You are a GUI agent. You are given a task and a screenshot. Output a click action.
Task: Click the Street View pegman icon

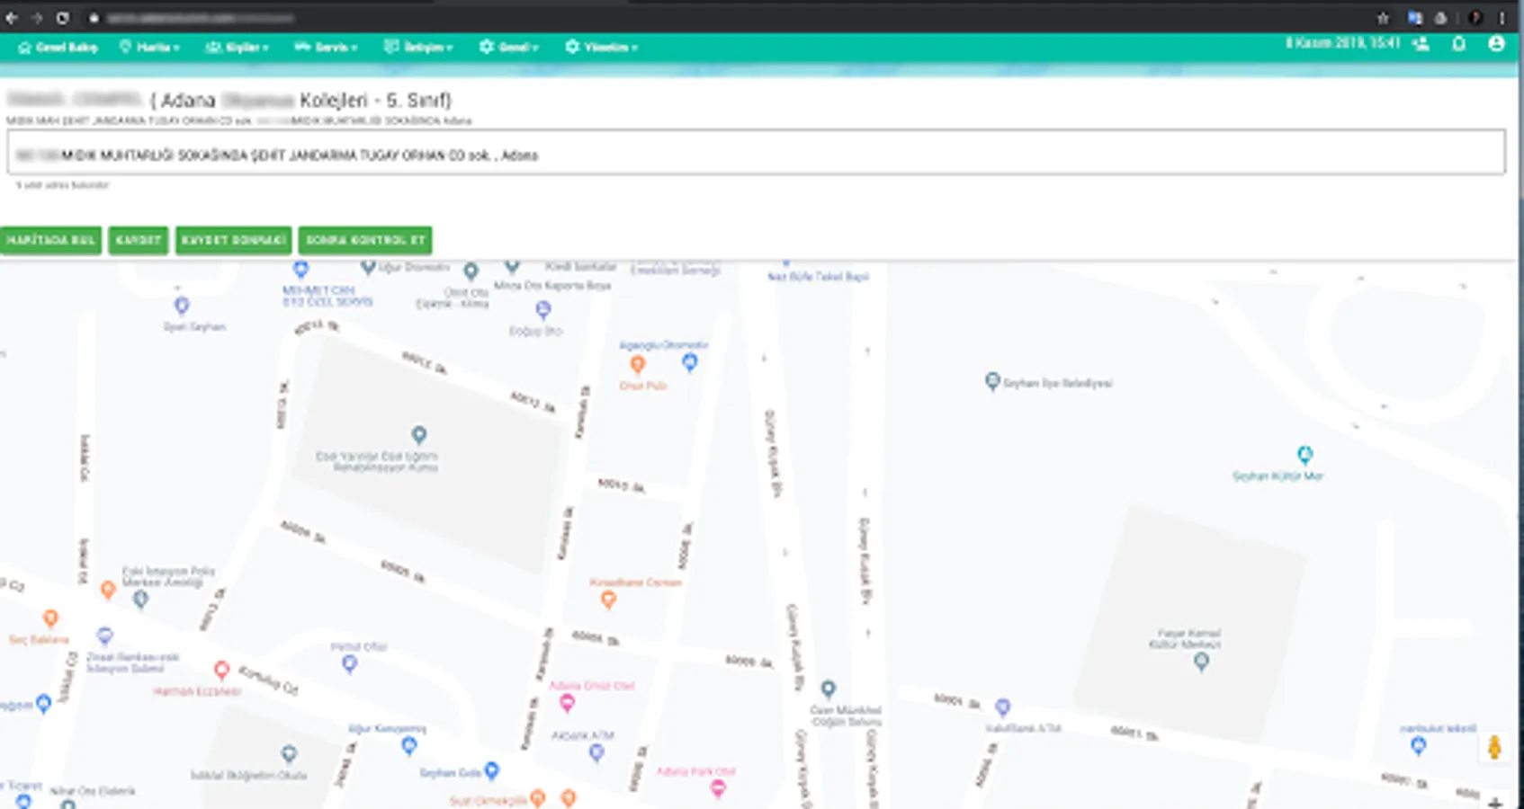point(1494,747)
